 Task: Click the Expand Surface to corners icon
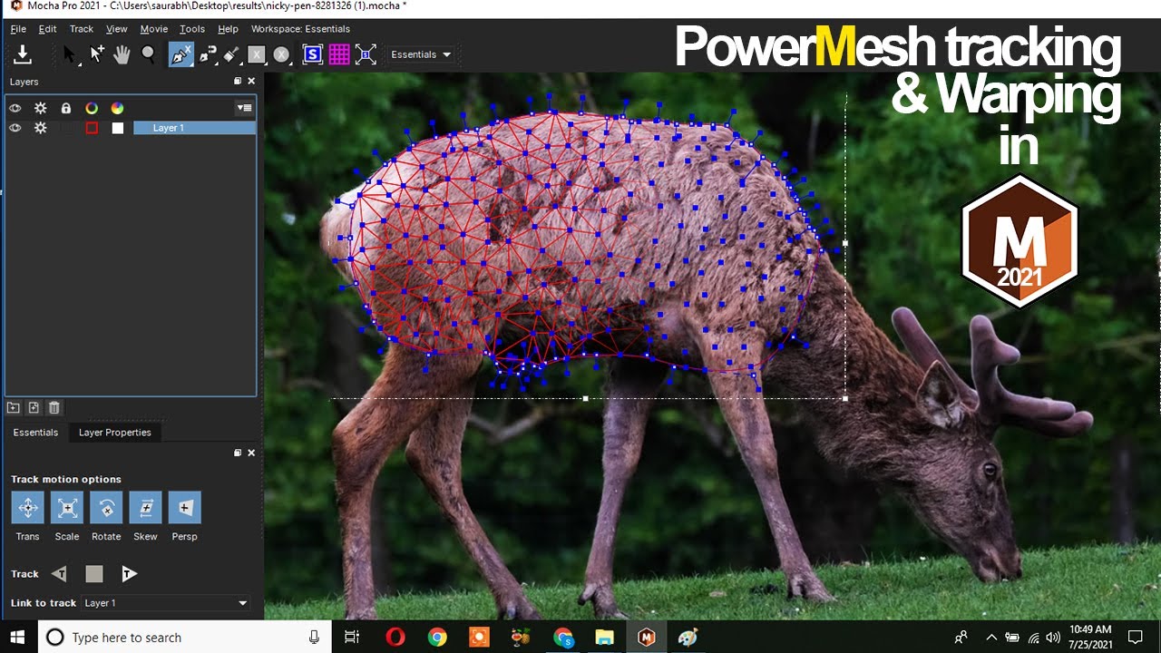[x=366, y=54]
